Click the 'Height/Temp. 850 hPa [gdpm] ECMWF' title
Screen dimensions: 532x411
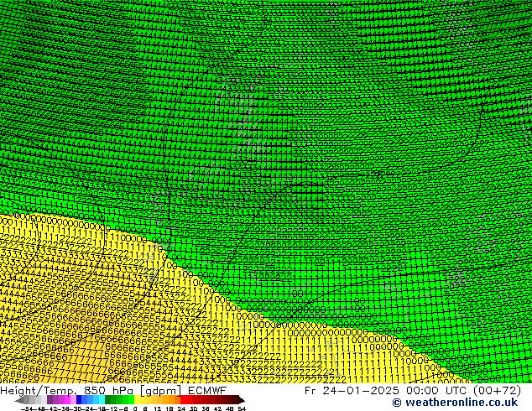[x=113, y=391]
